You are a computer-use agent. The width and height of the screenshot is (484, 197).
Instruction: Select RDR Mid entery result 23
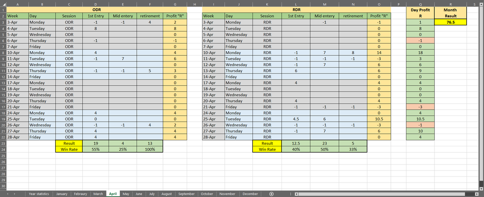324,143
